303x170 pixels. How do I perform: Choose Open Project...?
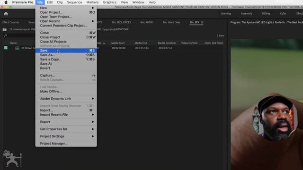[x=66, y=12]
